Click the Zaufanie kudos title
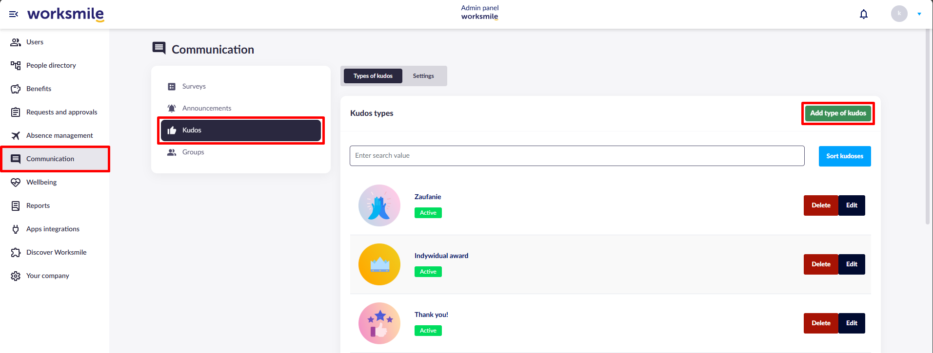This screenshot has width=933, height=353. 428,197
